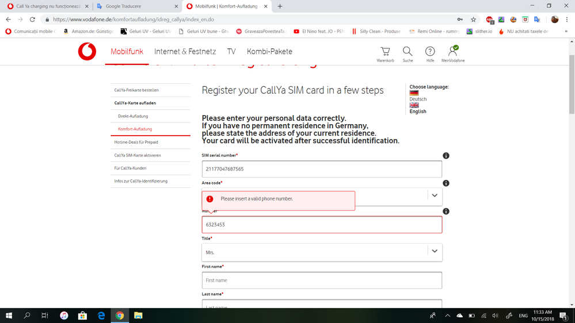Image resolution: width=575 pixels, height=323 pixels.
Task: Click info icon beside Area code
Action: 446,183
